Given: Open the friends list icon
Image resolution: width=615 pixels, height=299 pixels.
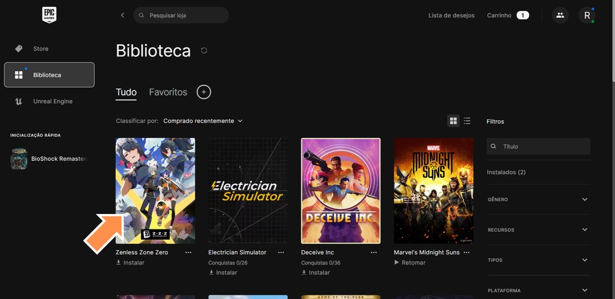Looking at the screenshot, I should (x=560, y=15).
